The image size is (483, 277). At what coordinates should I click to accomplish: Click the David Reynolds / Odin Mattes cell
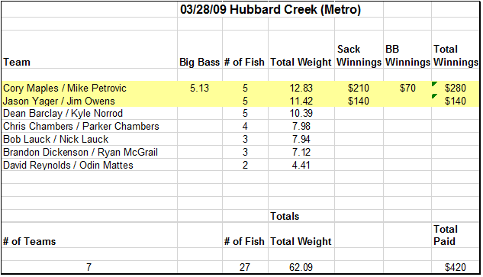pyautogui.click(x=89, y=165)
